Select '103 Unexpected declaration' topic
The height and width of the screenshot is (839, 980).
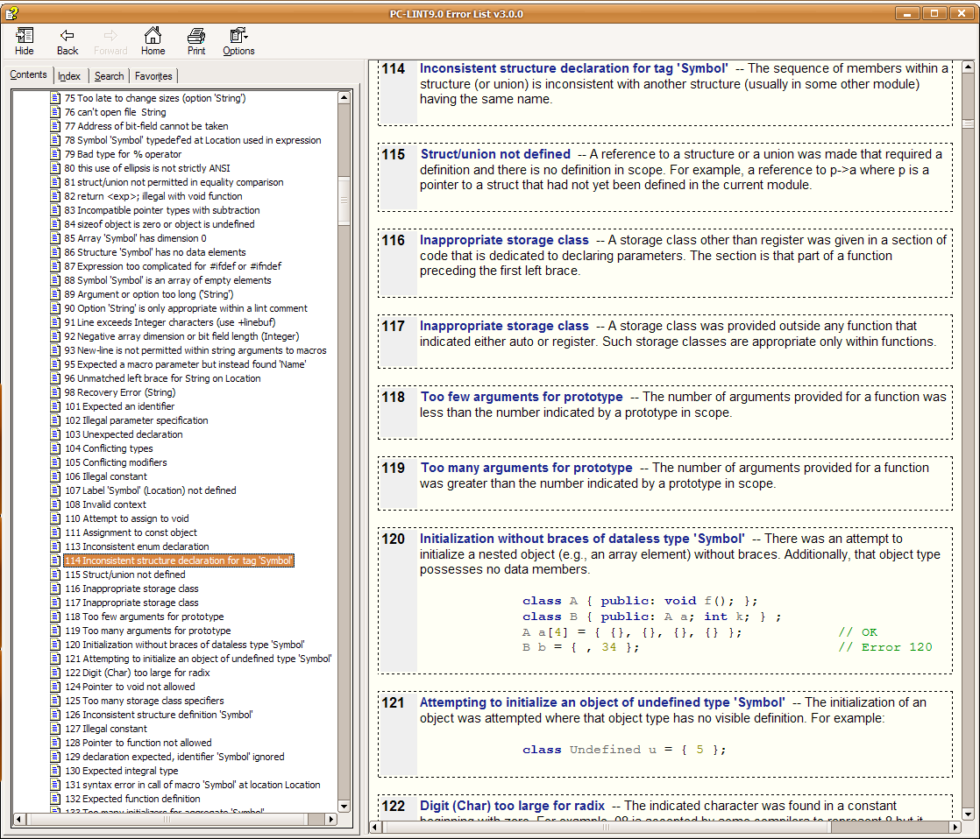tap(124, 434)
